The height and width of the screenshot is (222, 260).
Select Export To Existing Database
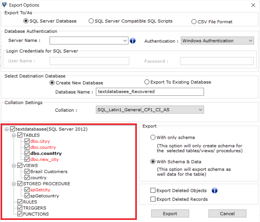[147, 82]
